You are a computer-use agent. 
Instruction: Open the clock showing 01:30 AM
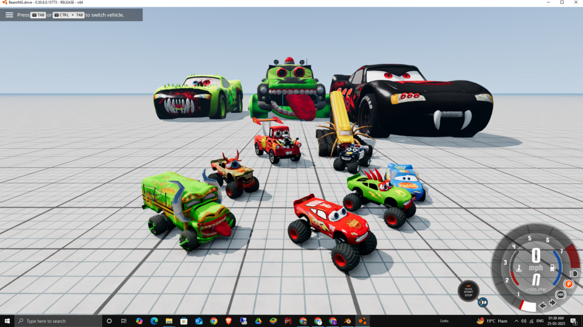click(x=556, y=321)
